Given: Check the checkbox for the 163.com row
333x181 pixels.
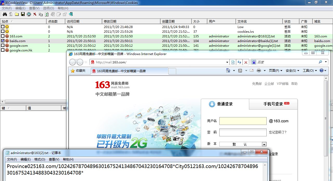Looking at the screenshot, I should pyautogui.click(x=3, y=36).
